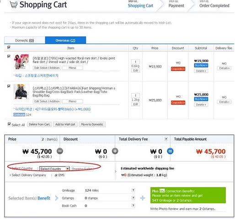235x219 pixels.
Task: Select the Overseas (2) tab
Action: click(x=65, y=40)
